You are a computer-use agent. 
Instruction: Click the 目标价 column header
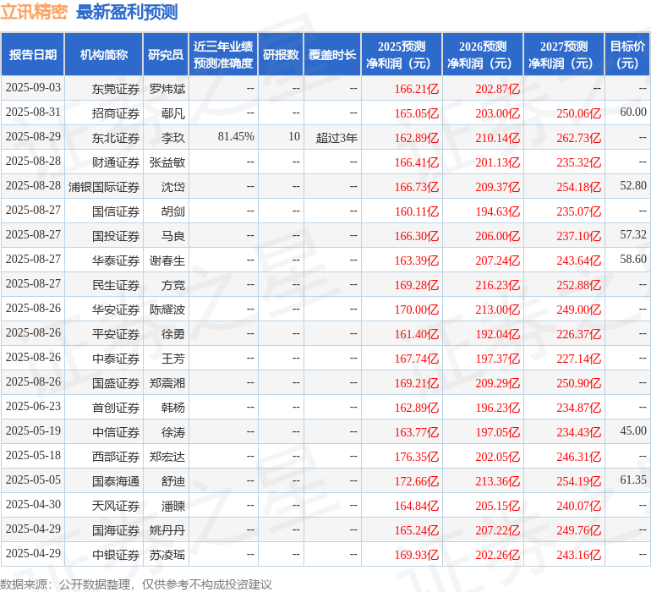pos(627,55)
